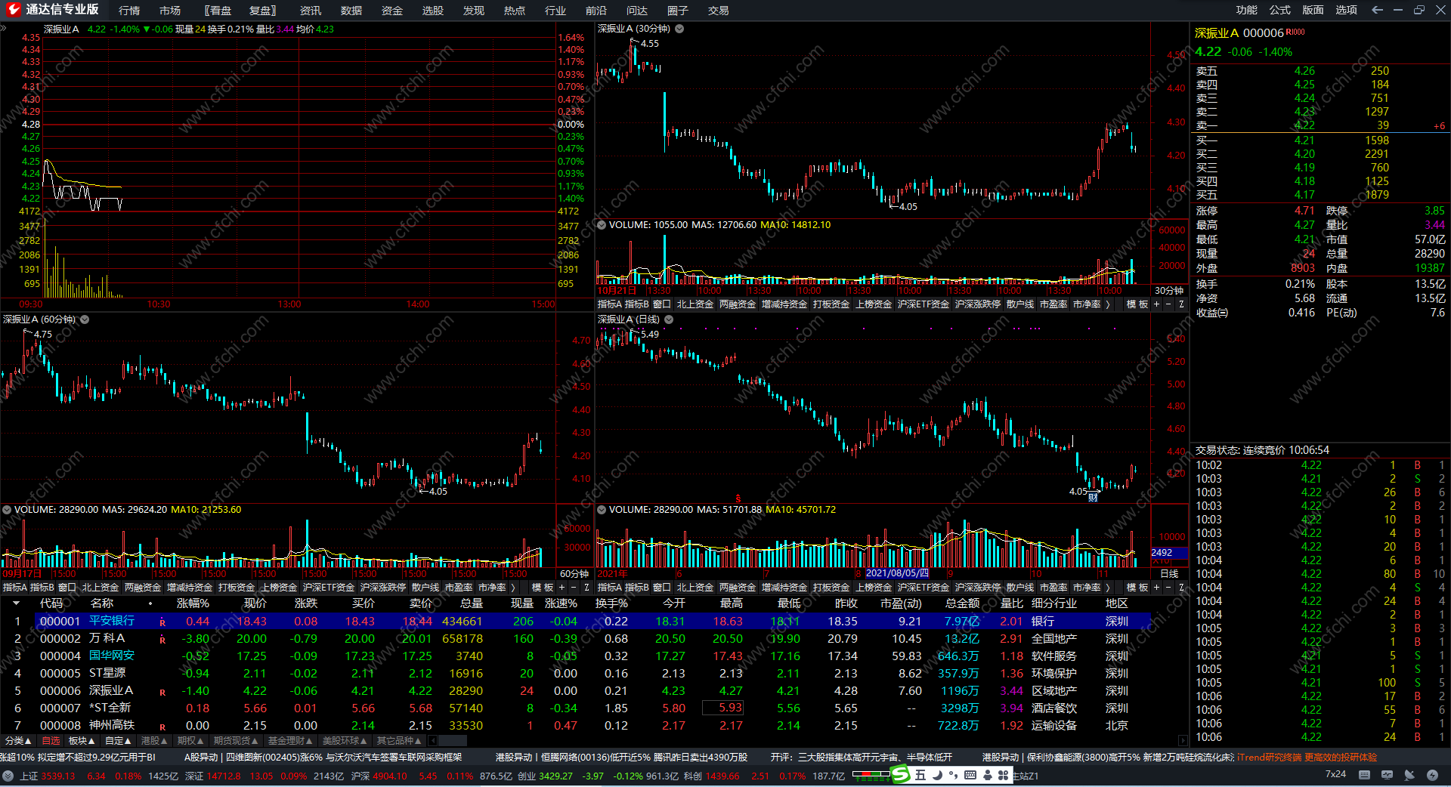Click the 通达信 red logo icon
This screenshot has width=1451, height=787.
[x=13, y=10]
